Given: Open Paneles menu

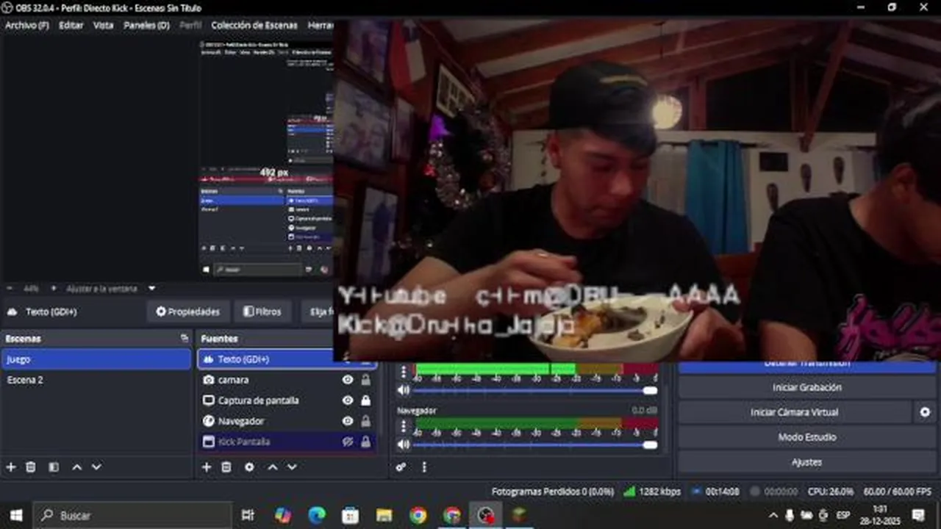Looking at the screenshot, I should click(x=146, y=25).
